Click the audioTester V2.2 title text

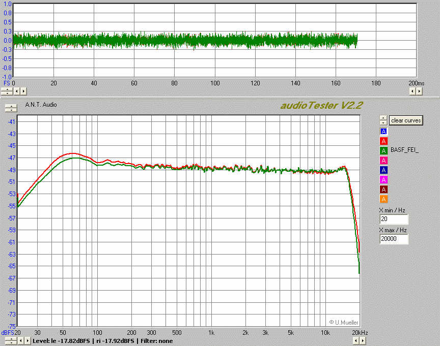click(x=321, y=106)
